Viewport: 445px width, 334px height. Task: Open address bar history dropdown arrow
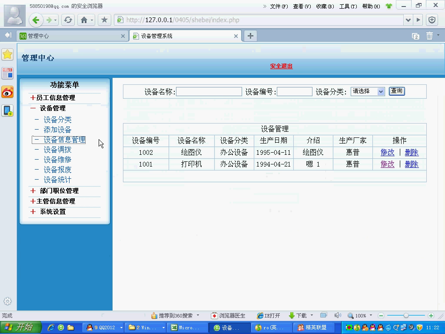pos(408,20)
